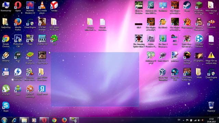Open the uTorrent desktop shortcut
Image resolution: width=219 pixels, height=123 pixels.
6,90
